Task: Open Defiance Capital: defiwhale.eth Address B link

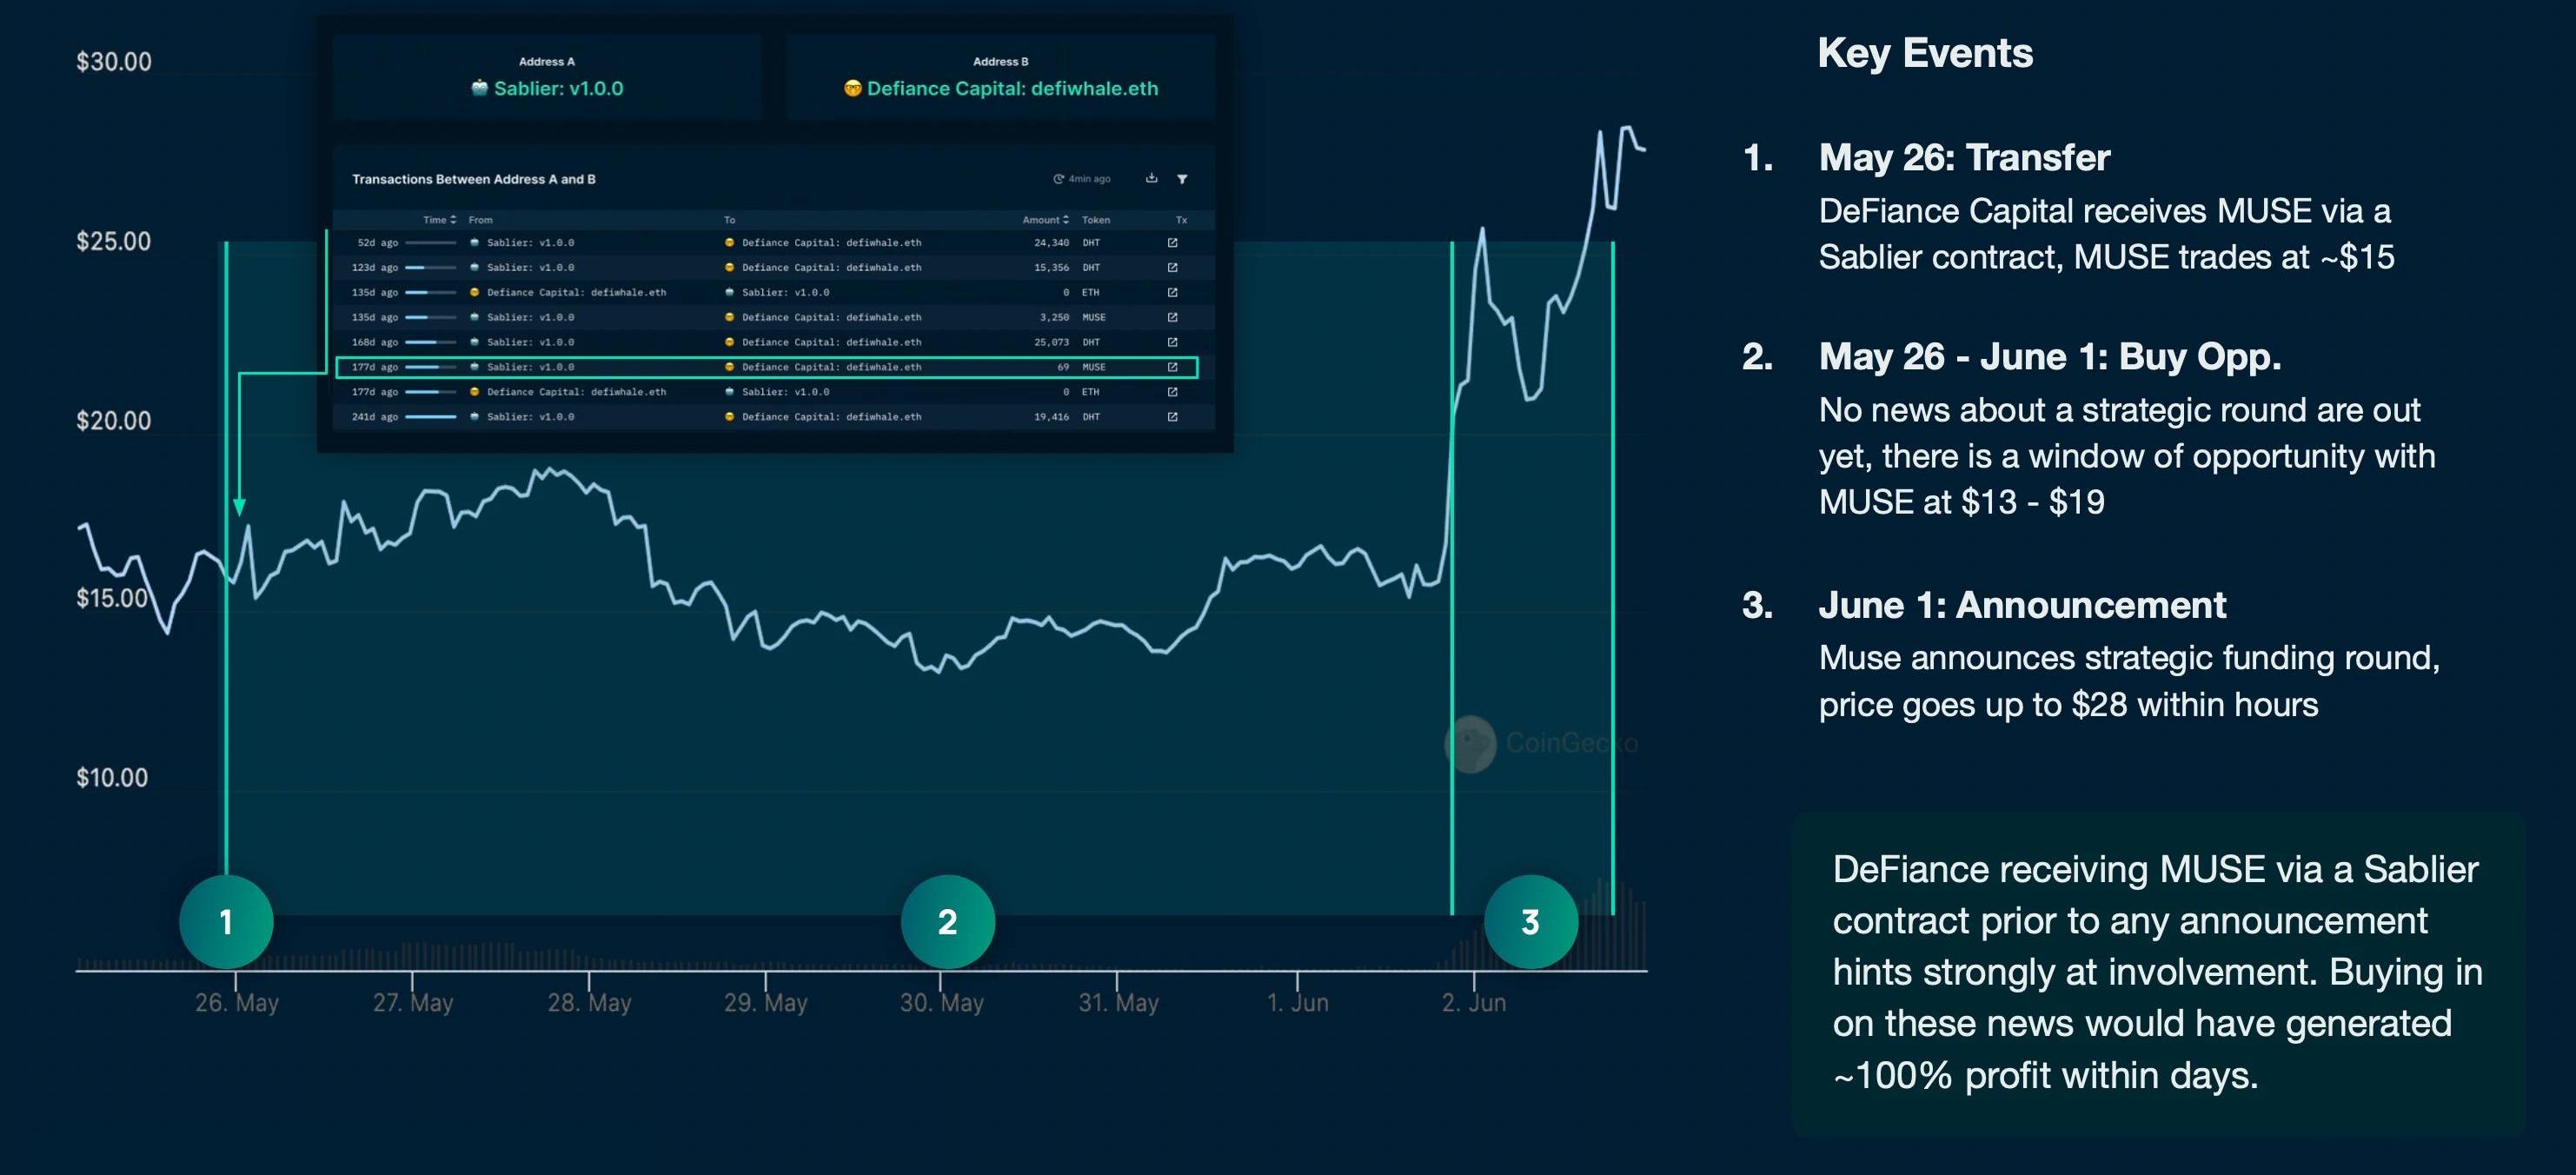Action: 1012,88
